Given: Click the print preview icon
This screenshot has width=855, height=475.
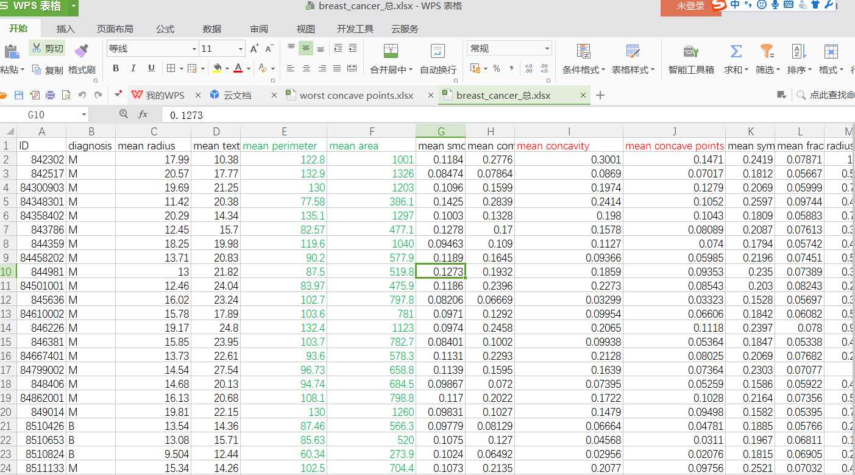Looking at the screenshot, I should point(66,95).
